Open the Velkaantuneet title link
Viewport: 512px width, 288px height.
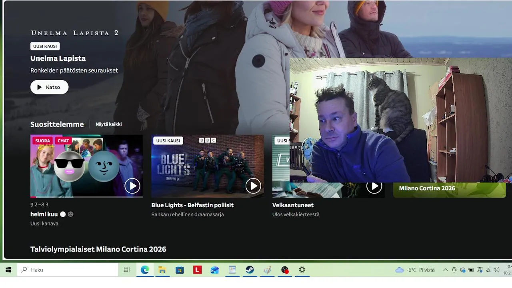pos(293,205)
